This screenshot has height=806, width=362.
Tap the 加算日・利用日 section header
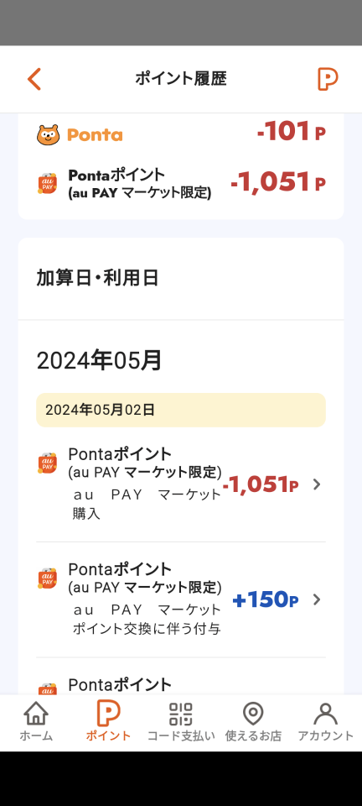pyautogui.click(x=97, y=278)
